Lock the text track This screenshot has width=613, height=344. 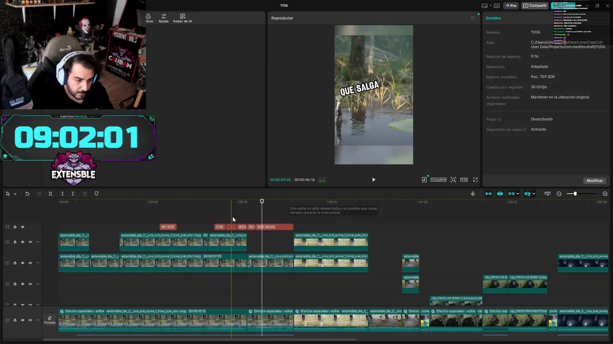click(x=15, y=227)
